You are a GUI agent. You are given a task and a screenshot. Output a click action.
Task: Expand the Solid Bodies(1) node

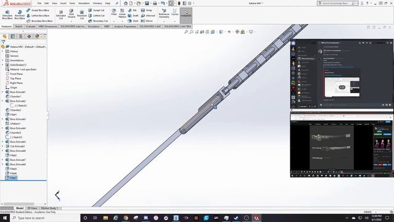pyautogui.click(x=2, y=65)
